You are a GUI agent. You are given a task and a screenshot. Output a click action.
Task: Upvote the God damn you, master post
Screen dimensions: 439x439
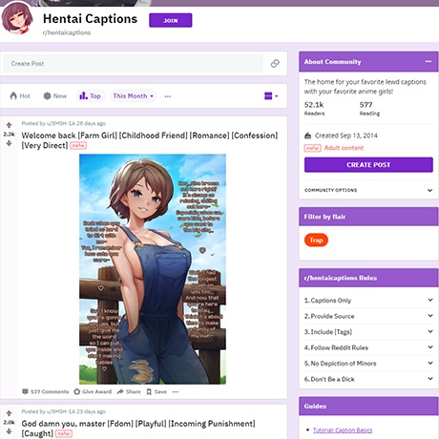coord(9,413)
